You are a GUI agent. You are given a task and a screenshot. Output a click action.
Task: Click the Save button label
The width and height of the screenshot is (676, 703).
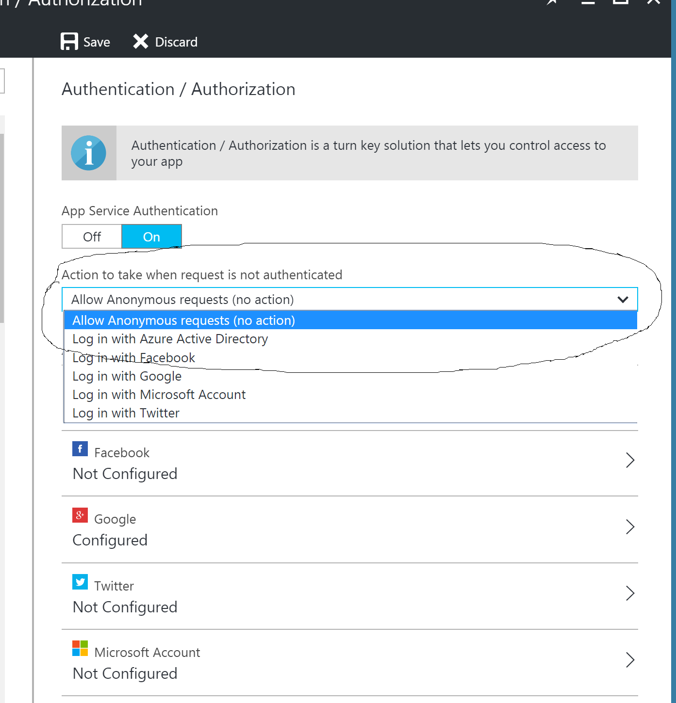[97, 42]
